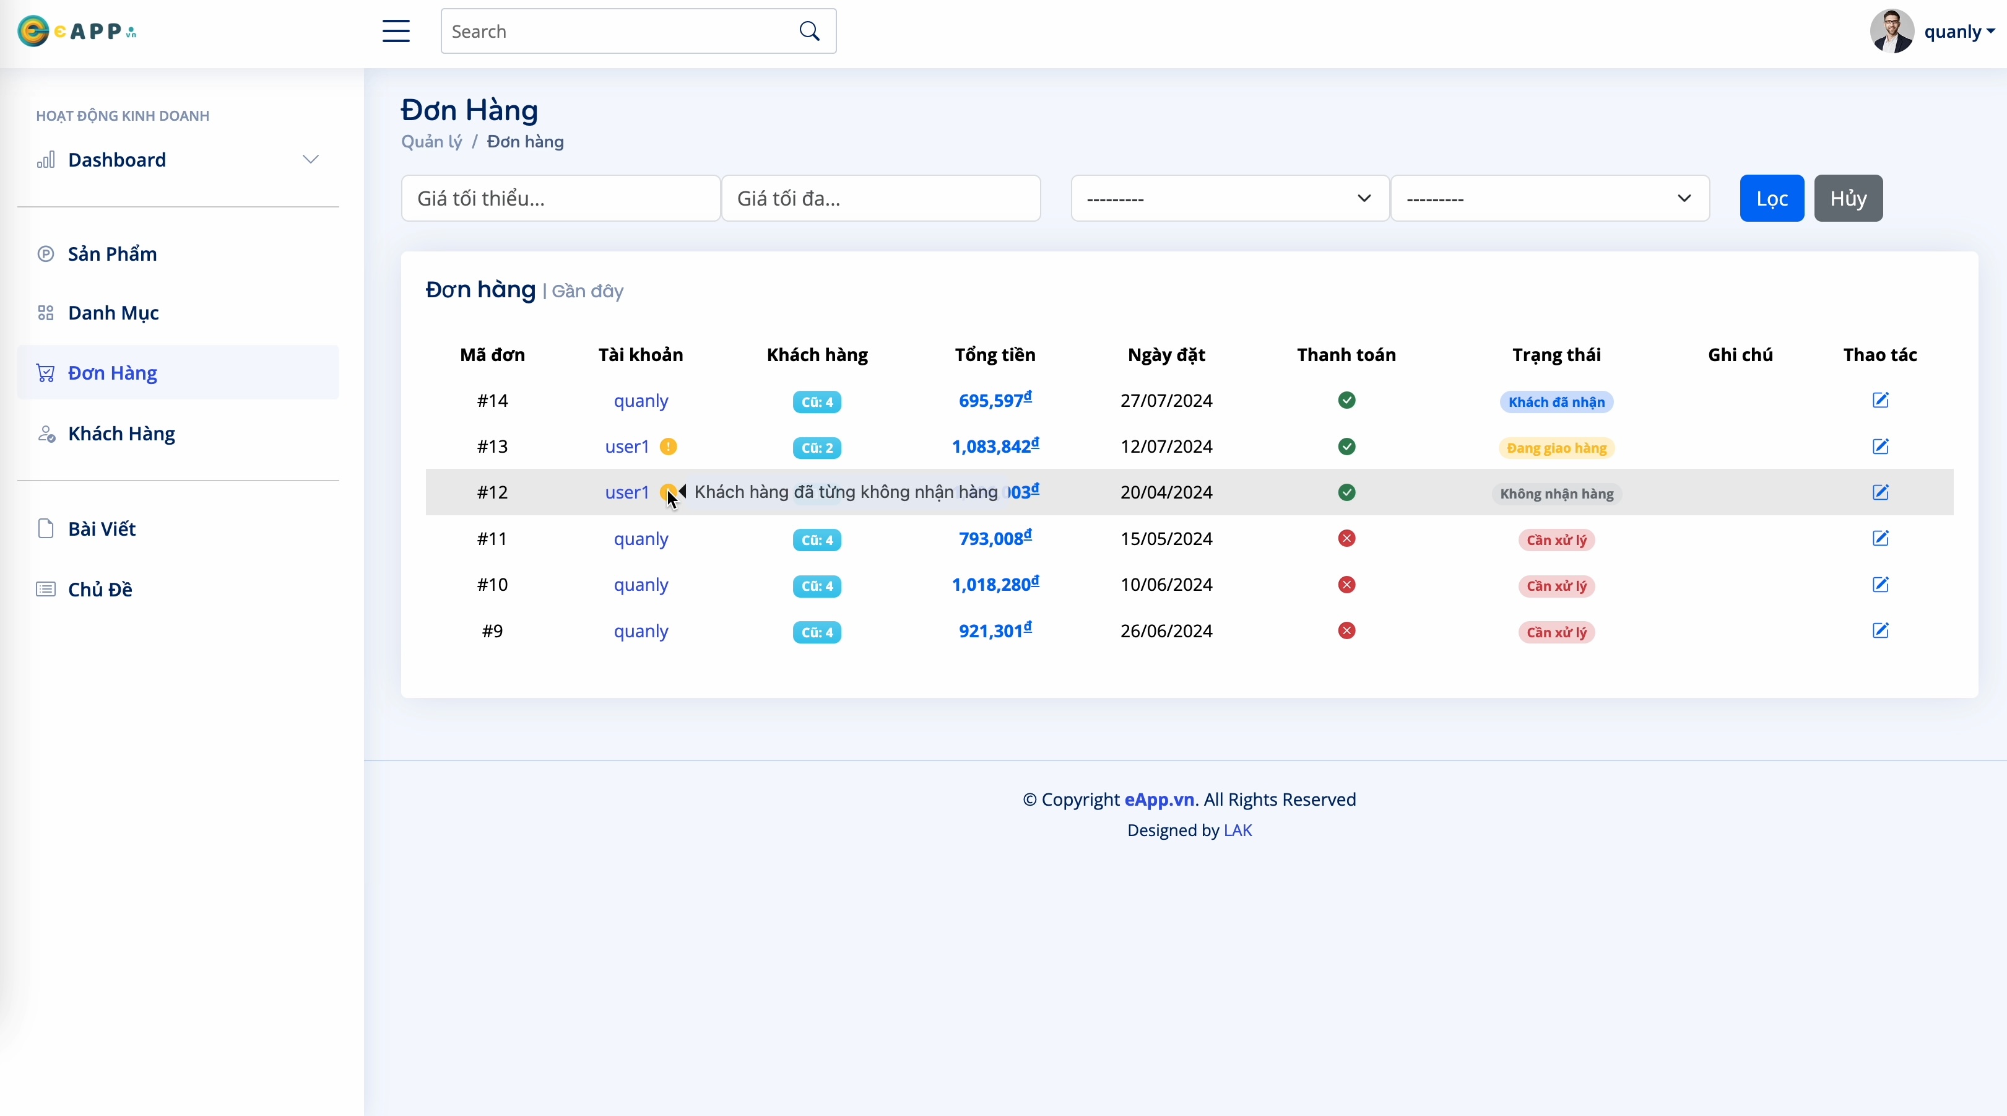Toggle the hamburger sidebar menu icon
This screenshot has width=2007, height=1116.
click(396, 31)
